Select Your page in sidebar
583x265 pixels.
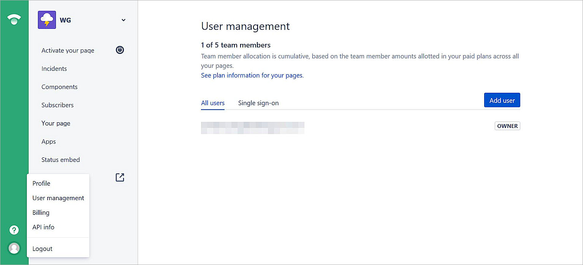tap(56, 123)
